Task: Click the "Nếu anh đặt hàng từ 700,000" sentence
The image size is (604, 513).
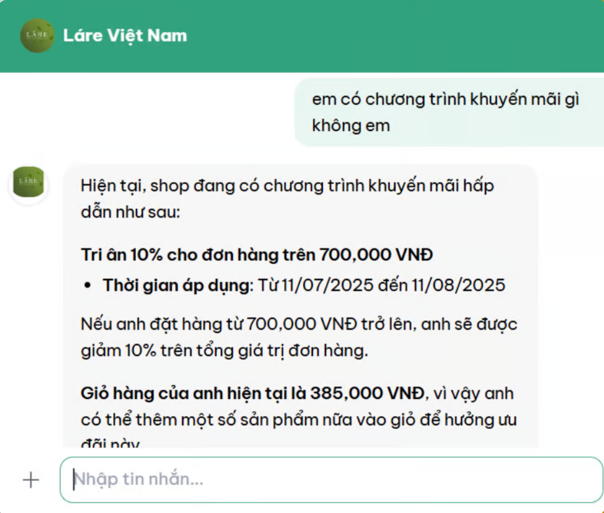Action: point(299,324)
